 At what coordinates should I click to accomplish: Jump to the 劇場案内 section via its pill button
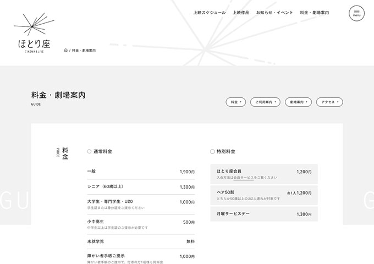(x=299, y=102)
